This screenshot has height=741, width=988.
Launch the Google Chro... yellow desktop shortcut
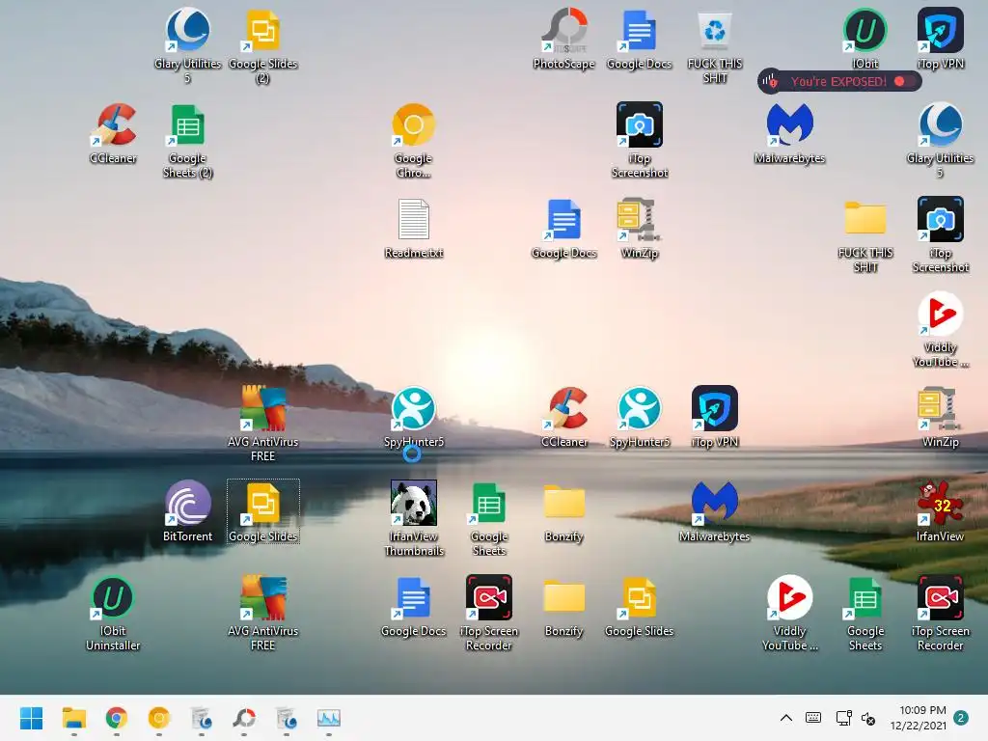(413, 140)
